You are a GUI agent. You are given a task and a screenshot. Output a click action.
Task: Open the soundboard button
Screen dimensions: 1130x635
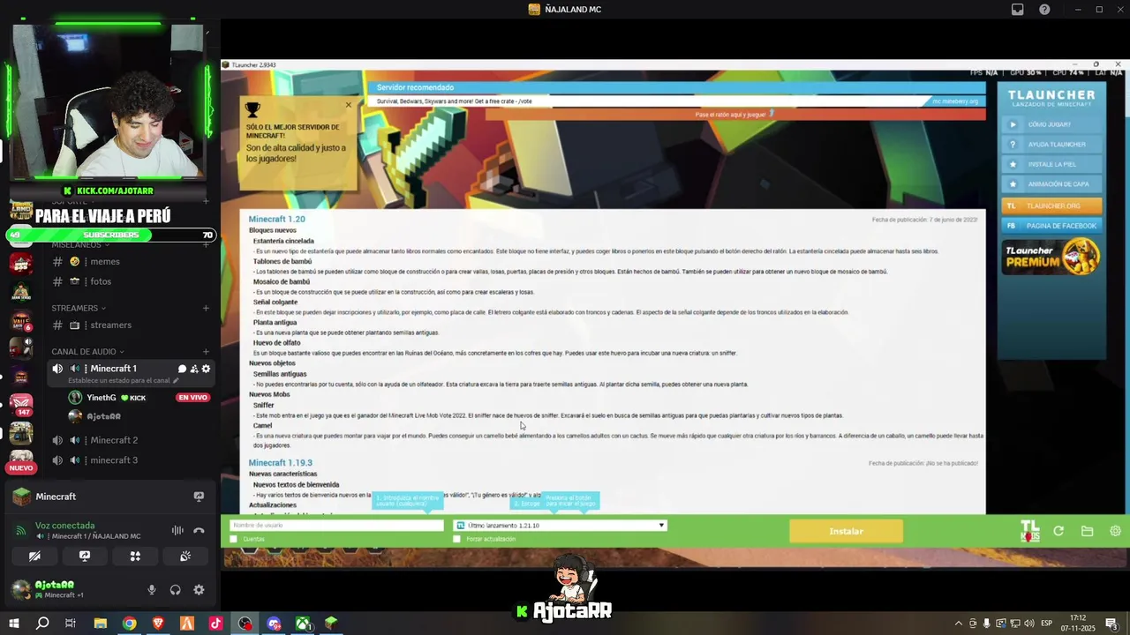coord(185,557)
